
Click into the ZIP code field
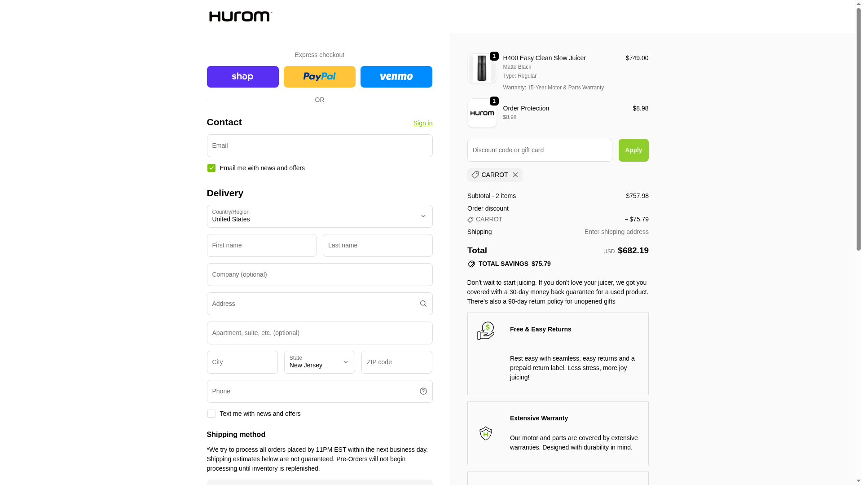(396, 362)
